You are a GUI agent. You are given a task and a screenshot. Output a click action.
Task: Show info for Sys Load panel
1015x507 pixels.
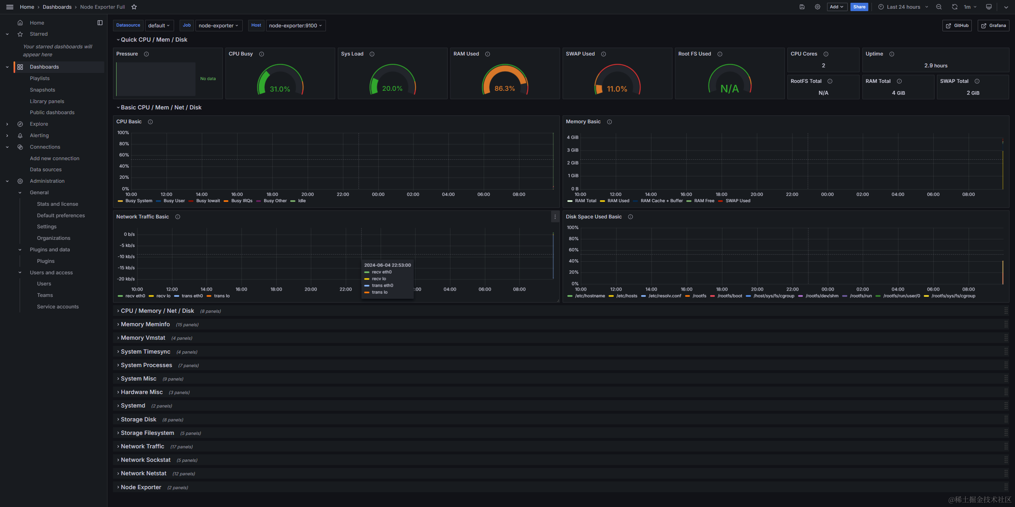point(372,54)
